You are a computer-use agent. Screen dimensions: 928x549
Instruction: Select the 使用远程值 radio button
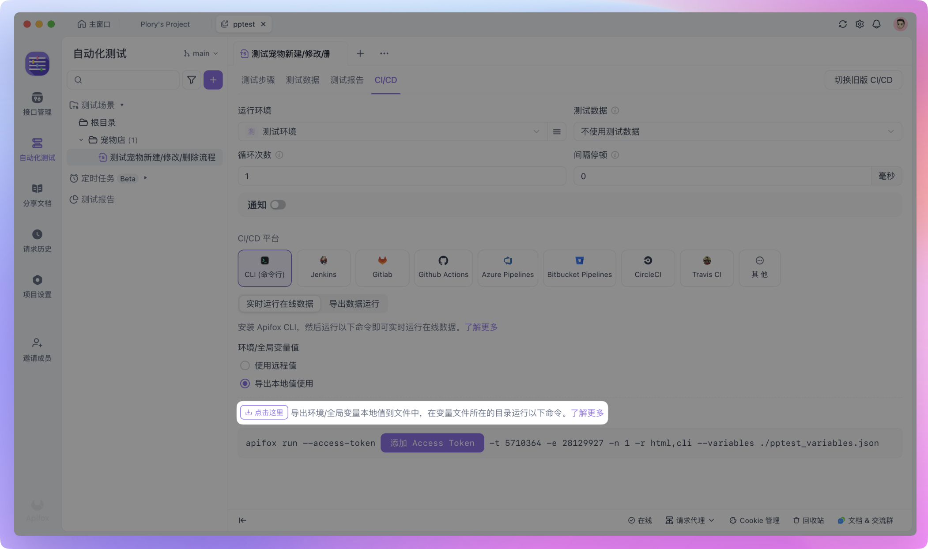tap(245, 365)
